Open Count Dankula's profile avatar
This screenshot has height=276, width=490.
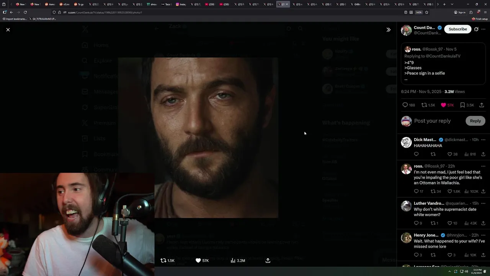click(x=406, y=30)
